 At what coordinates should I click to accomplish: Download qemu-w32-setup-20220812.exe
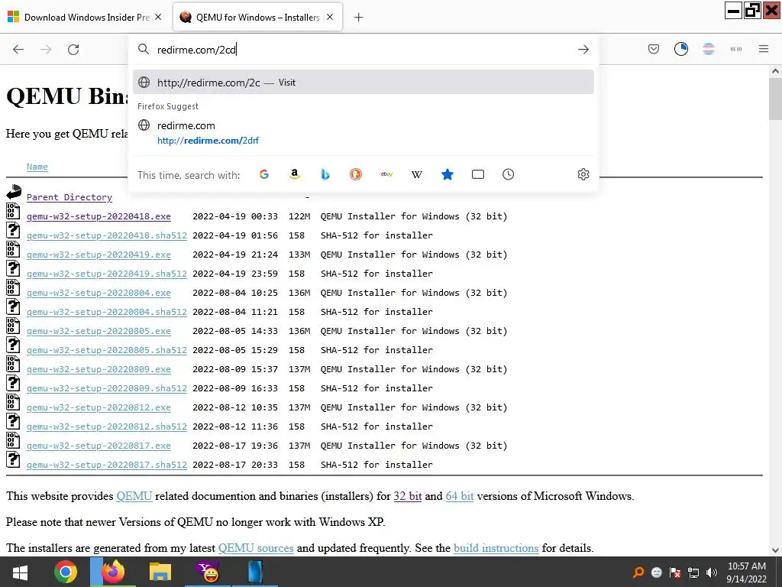point(99,407)
